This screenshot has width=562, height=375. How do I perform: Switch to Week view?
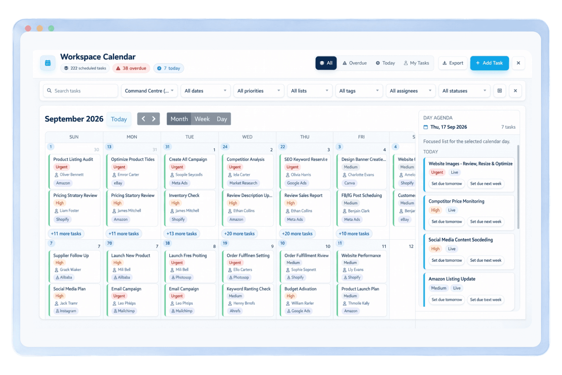point(202,119)
